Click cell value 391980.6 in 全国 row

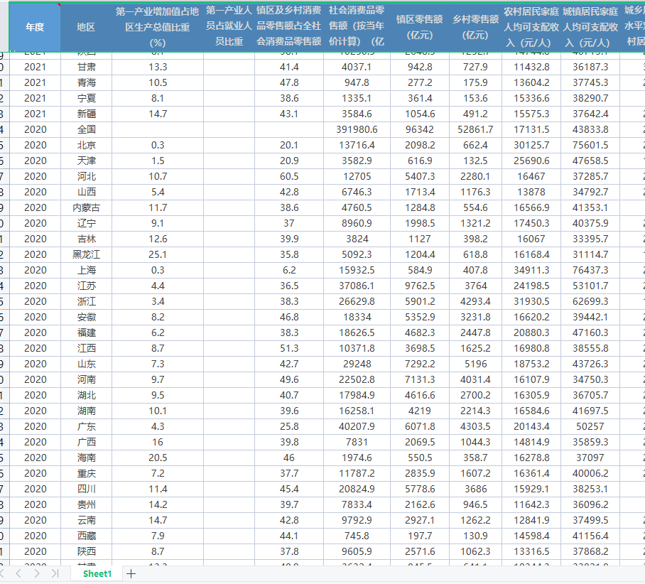(357, 129)
